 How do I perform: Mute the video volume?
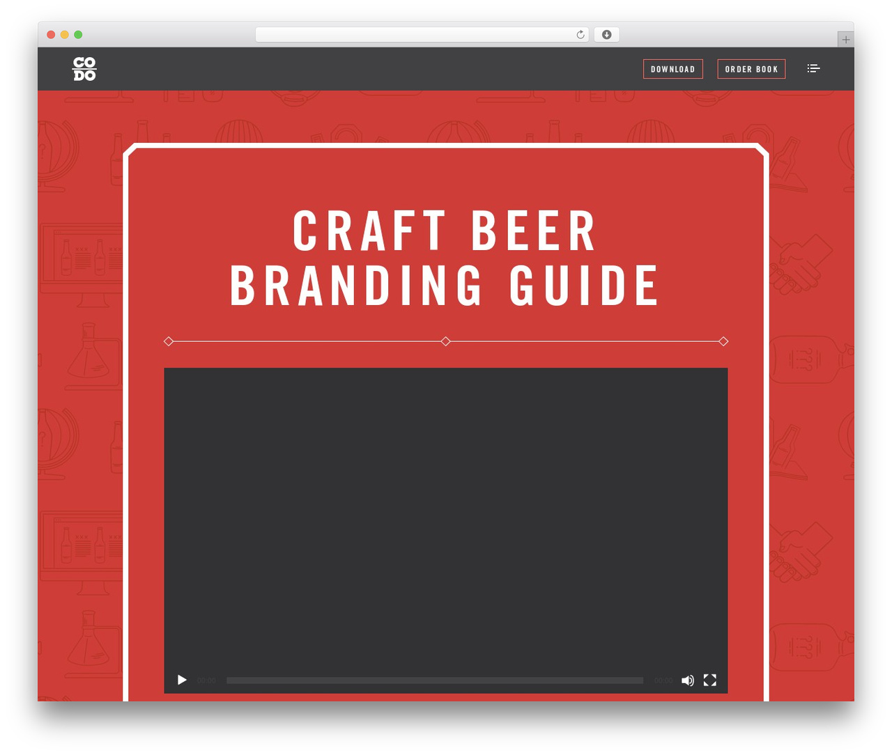click(688, 680)
